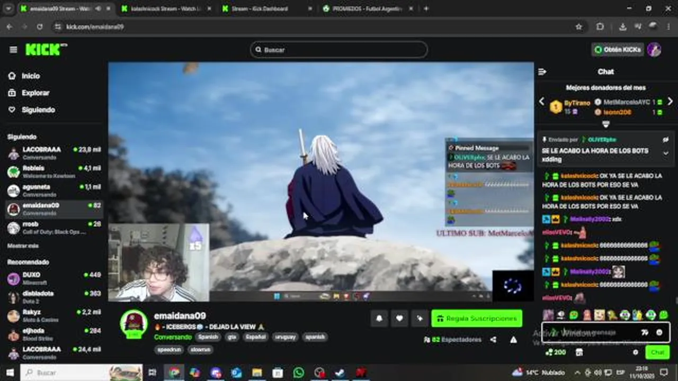
Task: Click the Obtén KICKs button
Action: tap(618, 50)
